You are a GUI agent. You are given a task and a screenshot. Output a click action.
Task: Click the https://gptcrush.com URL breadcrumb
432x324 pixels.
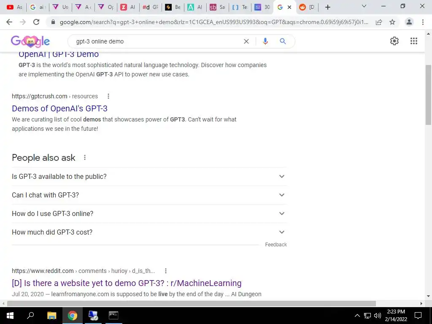tap(39, 96)
